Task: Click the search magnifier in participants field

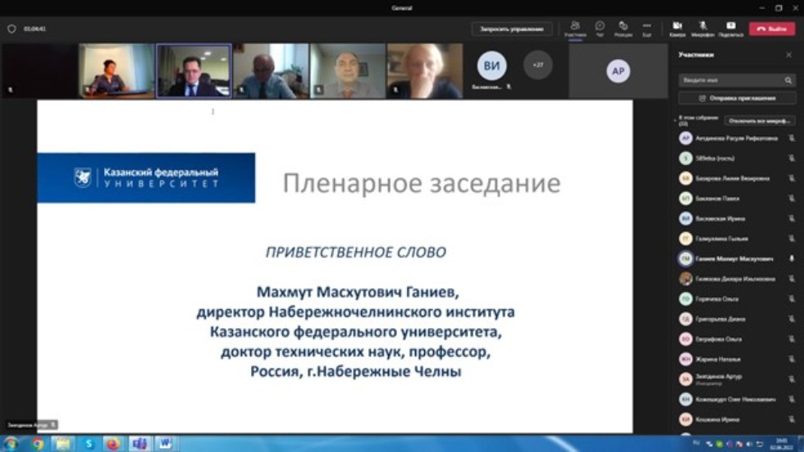Action: point(788,80)
